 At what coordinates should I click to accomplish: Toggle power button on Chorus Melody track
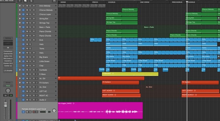23,10
